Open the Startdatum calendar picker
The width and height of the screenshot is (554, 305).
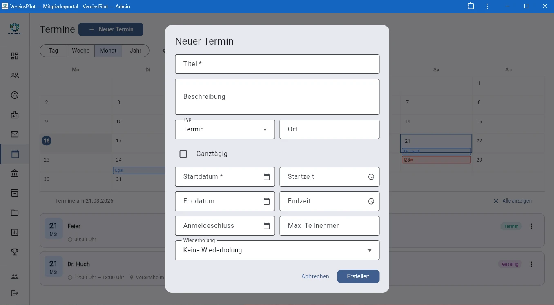266,177
